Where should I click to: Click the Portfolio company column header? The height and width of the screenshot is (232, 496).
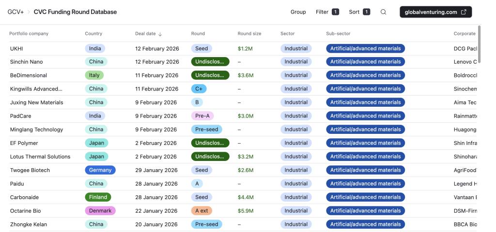click(29, 34)
